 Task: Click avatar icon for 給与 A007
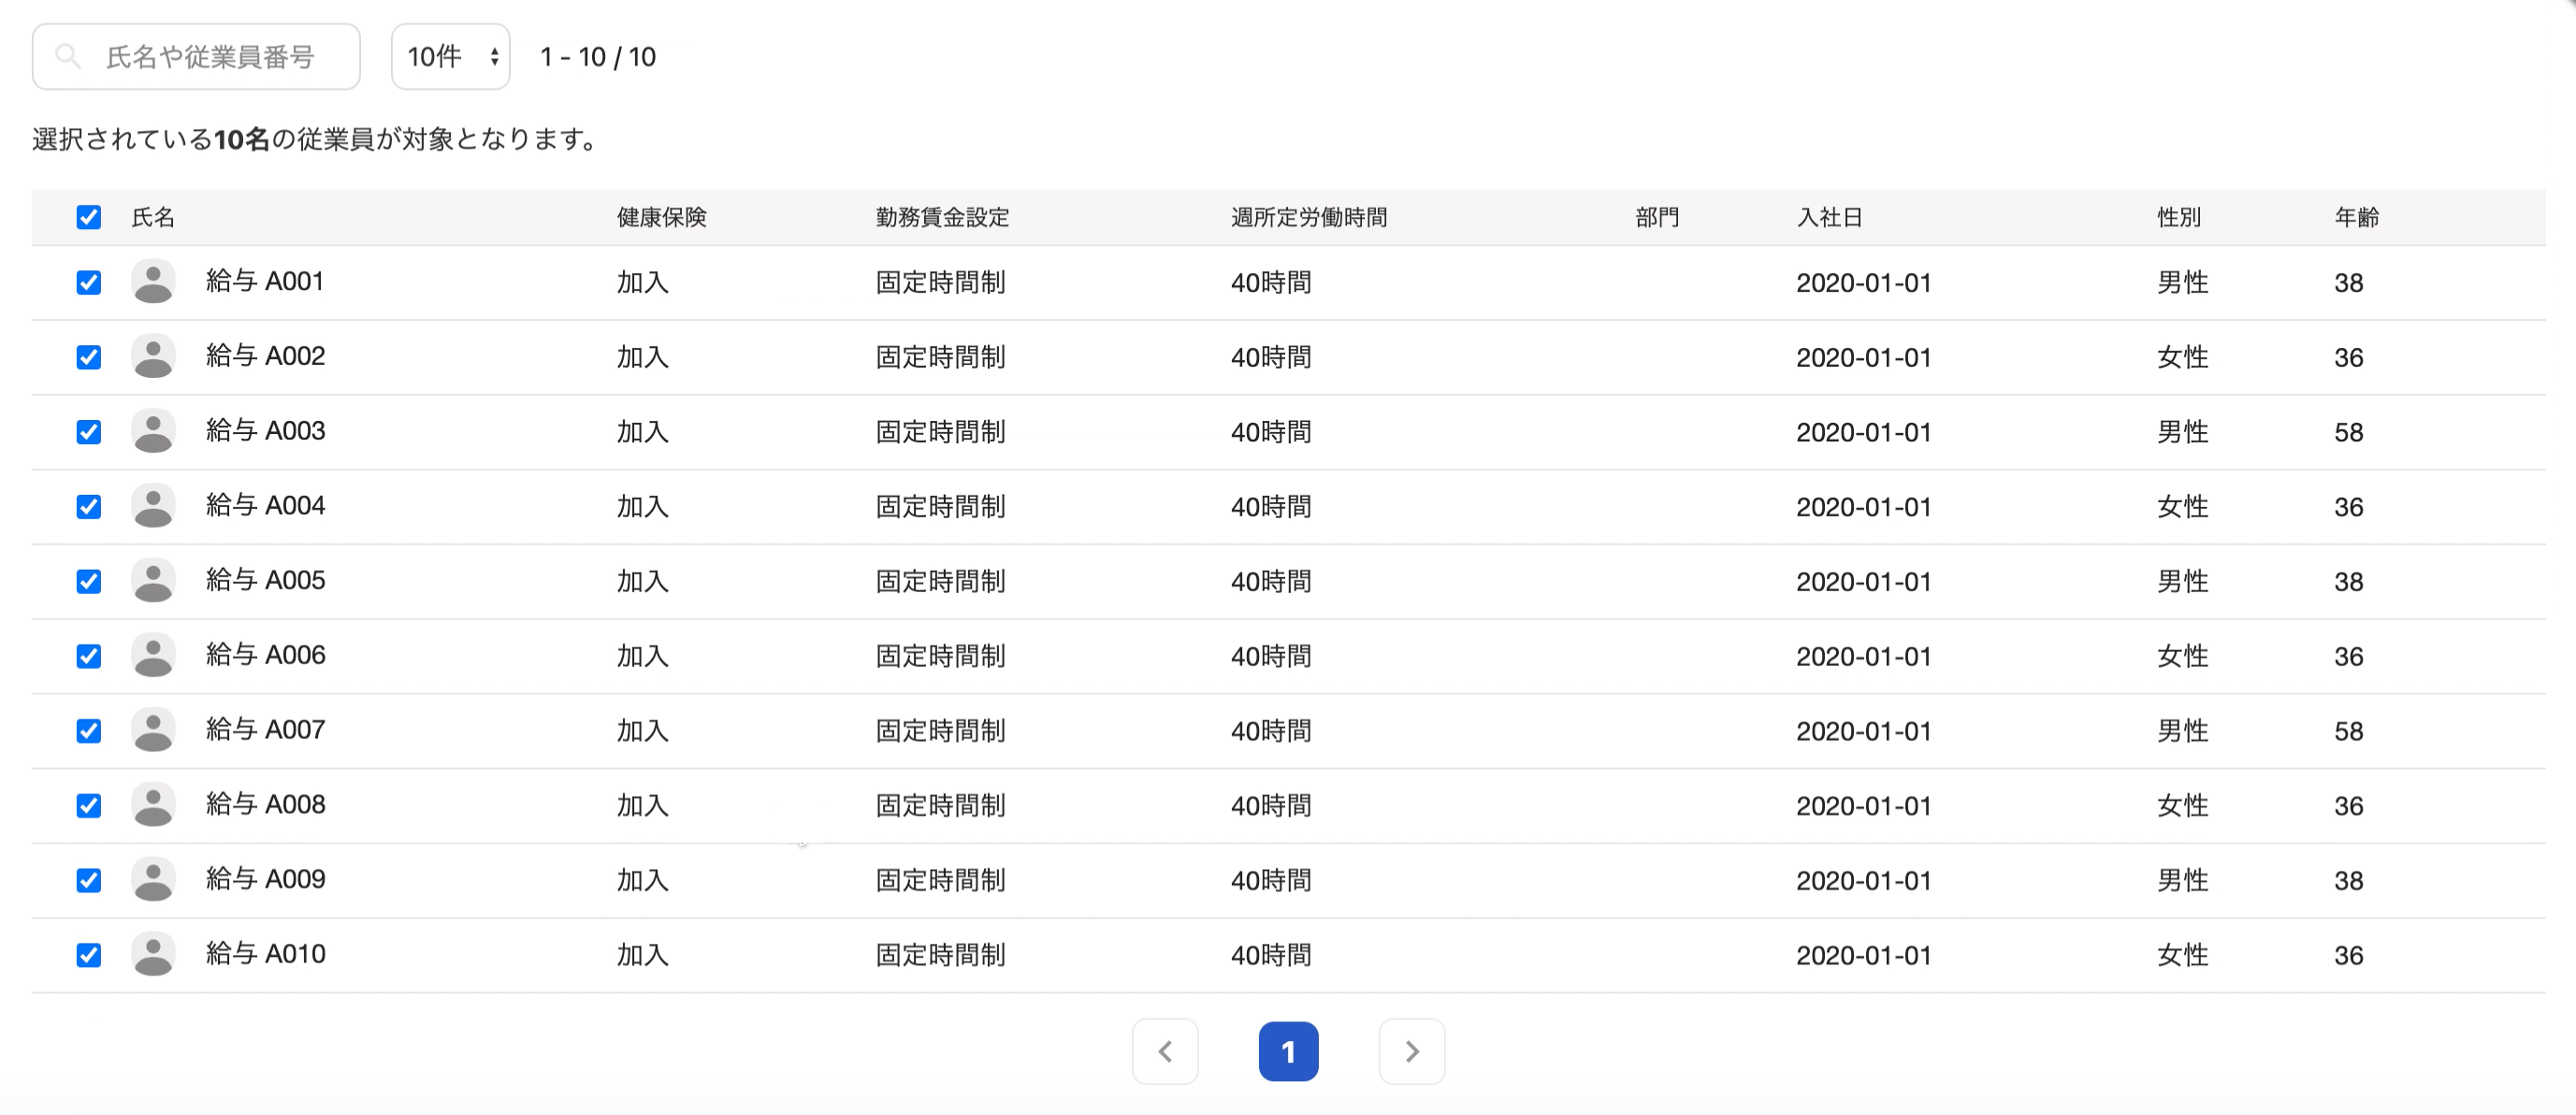point(153,730)
